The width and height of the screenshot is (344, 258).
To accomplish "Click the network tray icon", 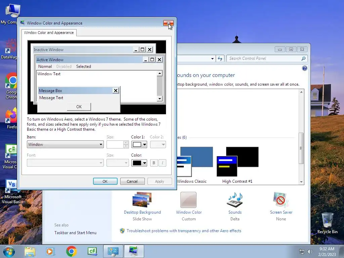I will click(302, 252).
